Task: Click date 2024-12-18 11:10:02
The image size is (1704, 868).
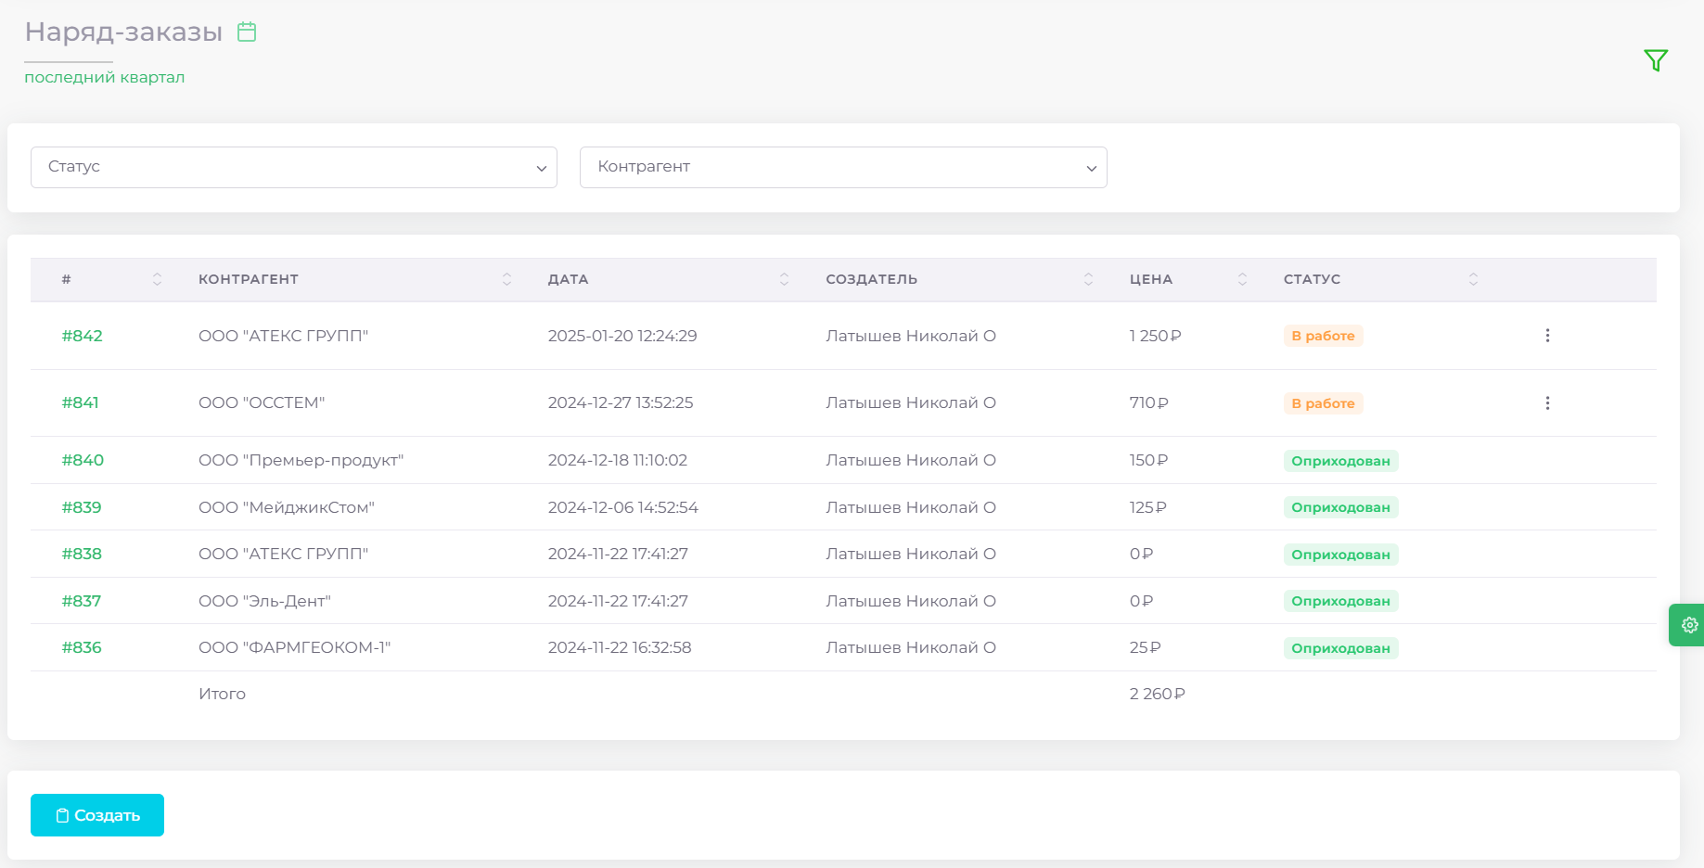Action: (x=618, y=460)
